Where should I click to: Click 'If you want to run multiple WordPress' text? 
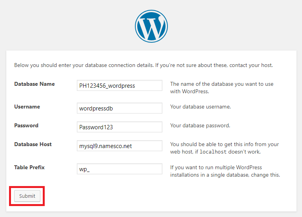225,171
